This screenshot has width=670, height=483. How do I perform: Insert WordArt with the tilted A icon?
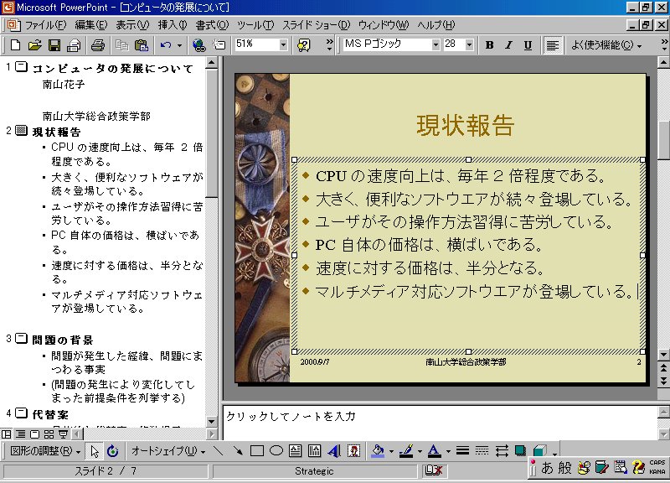(x=334, y=450)
